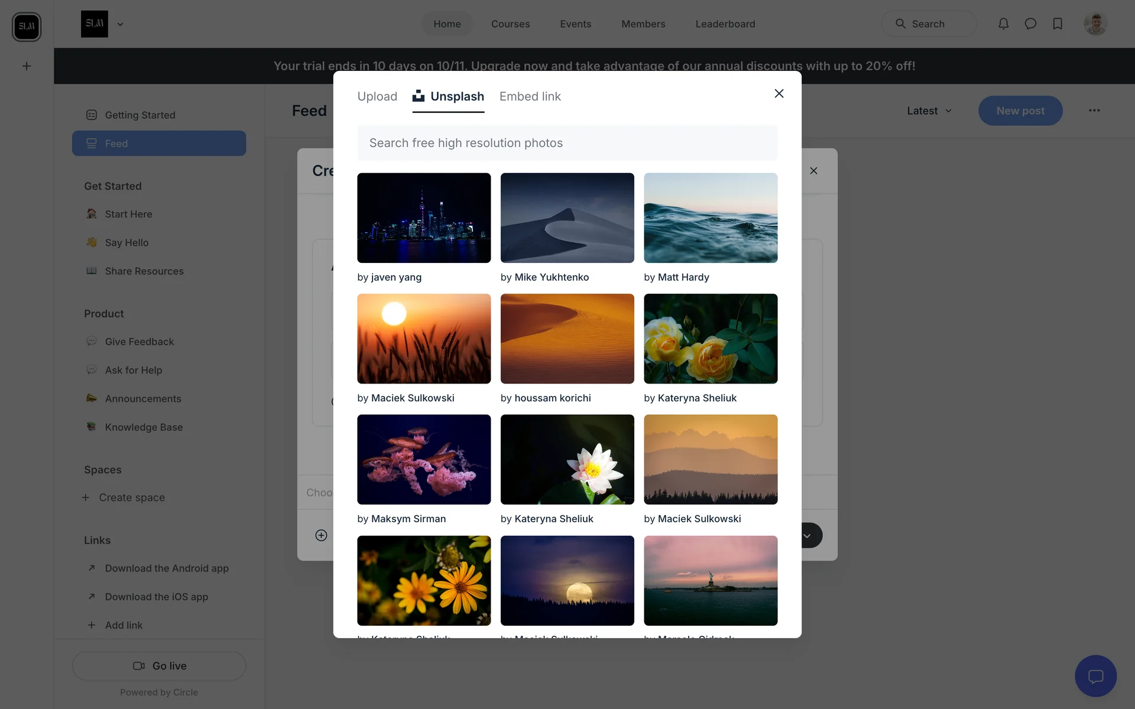This screenshot has height=709, width=1135.
Task: Select the city skyline photo by javen yang
Action: [424, 218]
